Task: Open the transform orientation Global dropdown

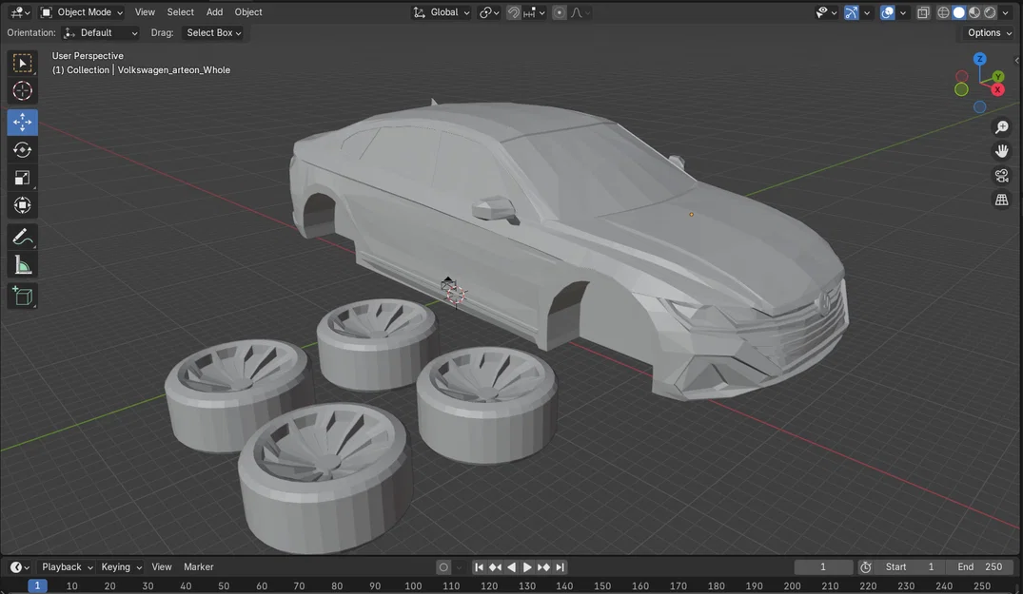Action: [442, 12]
